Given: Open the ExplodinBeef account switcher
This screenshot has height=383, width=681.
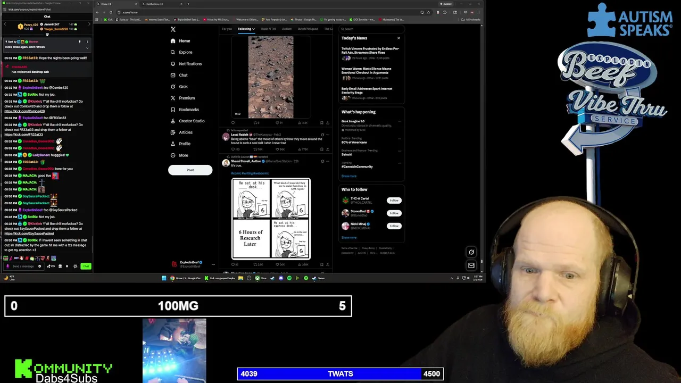Looking at the screenshot, I should click(193, 264).
